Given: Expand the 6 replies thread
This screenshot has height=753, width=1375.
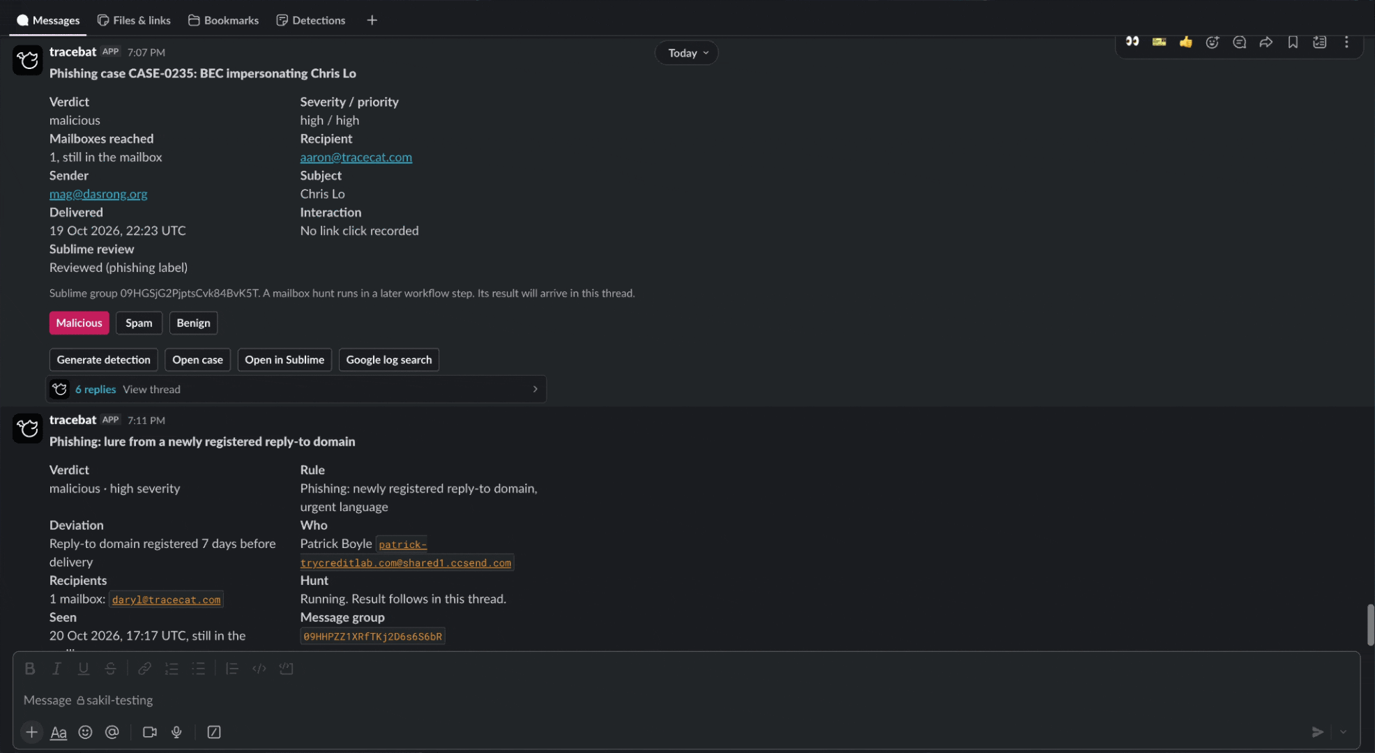Looking at the screenshot, I should pos(296,389).
